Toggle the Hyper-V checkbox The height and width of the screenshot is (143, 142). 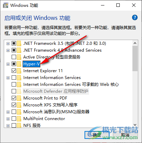[x=14, y=64]
